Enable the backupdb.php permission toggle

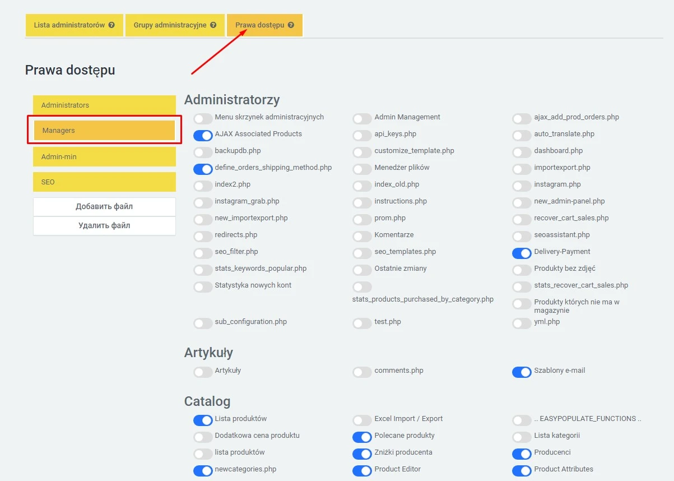[x=203, y=152]
